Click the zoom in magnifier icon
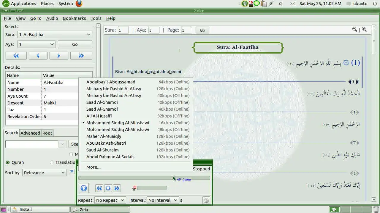The width and height of the screenshot is (380, 213). [364, 29]
